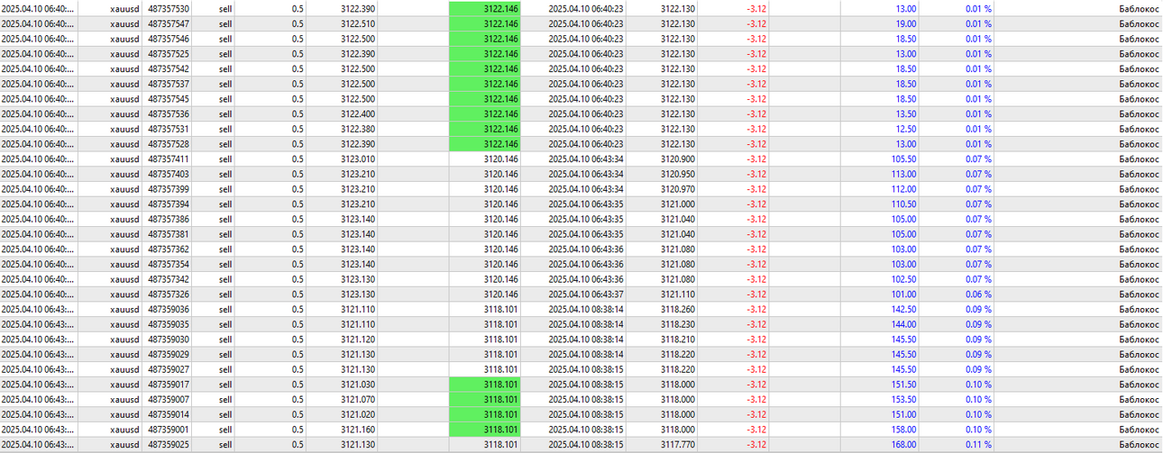Click the profit value 144.00

903,323
